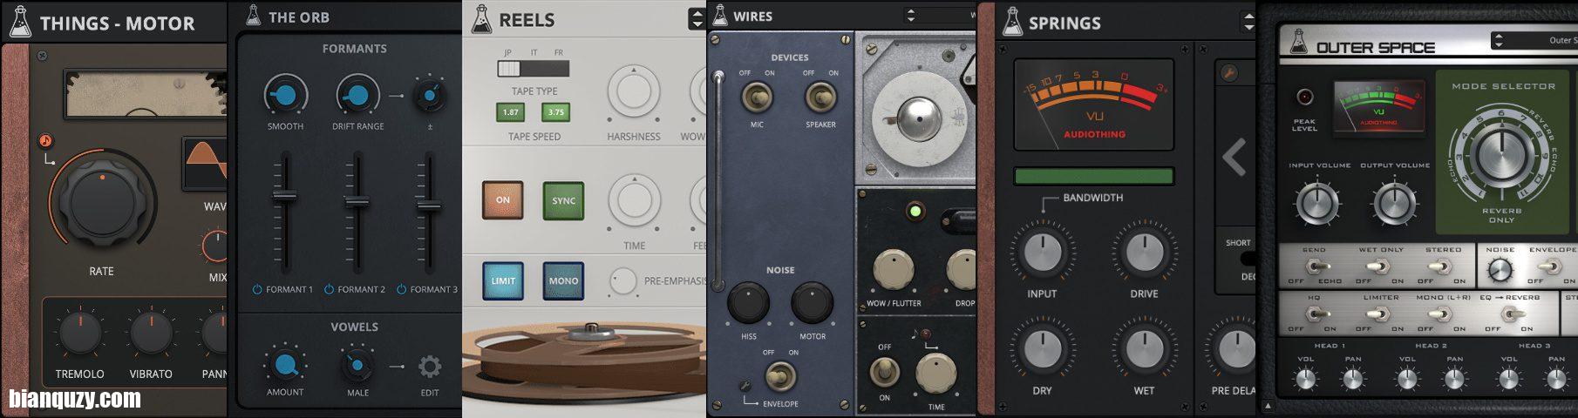Open the Wires preset stepper arrows

click(911, 15)
